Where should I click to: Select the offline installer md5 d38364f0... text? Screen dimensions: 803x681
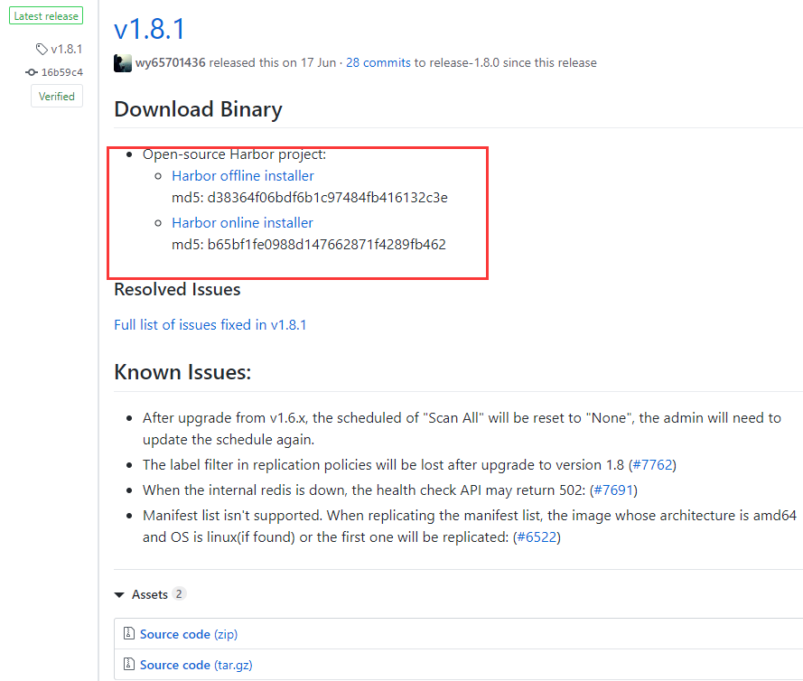click(310, 198)
